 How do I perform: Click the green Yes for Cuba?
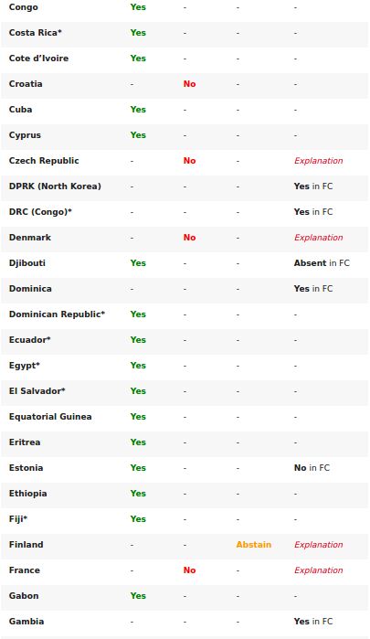point(138,110)
